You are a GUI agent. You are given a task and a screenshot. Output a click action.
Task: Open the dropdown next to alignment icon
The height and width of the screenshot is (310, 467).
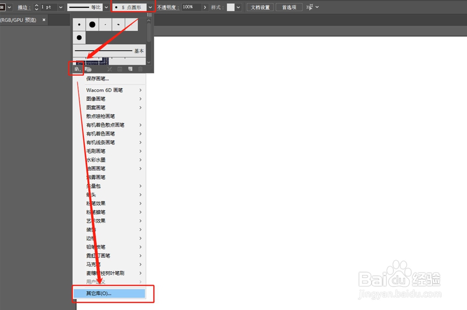pos(317,7)
